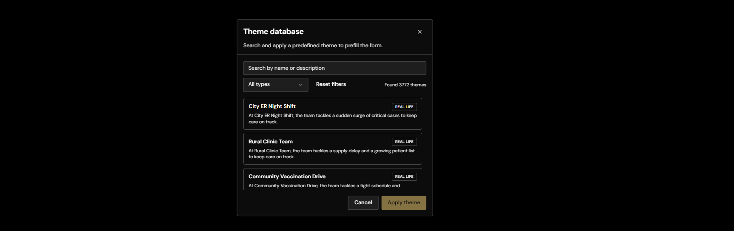Click the Rural Clinic Team description text
The image size is (734, 231).
coord(331,154)
